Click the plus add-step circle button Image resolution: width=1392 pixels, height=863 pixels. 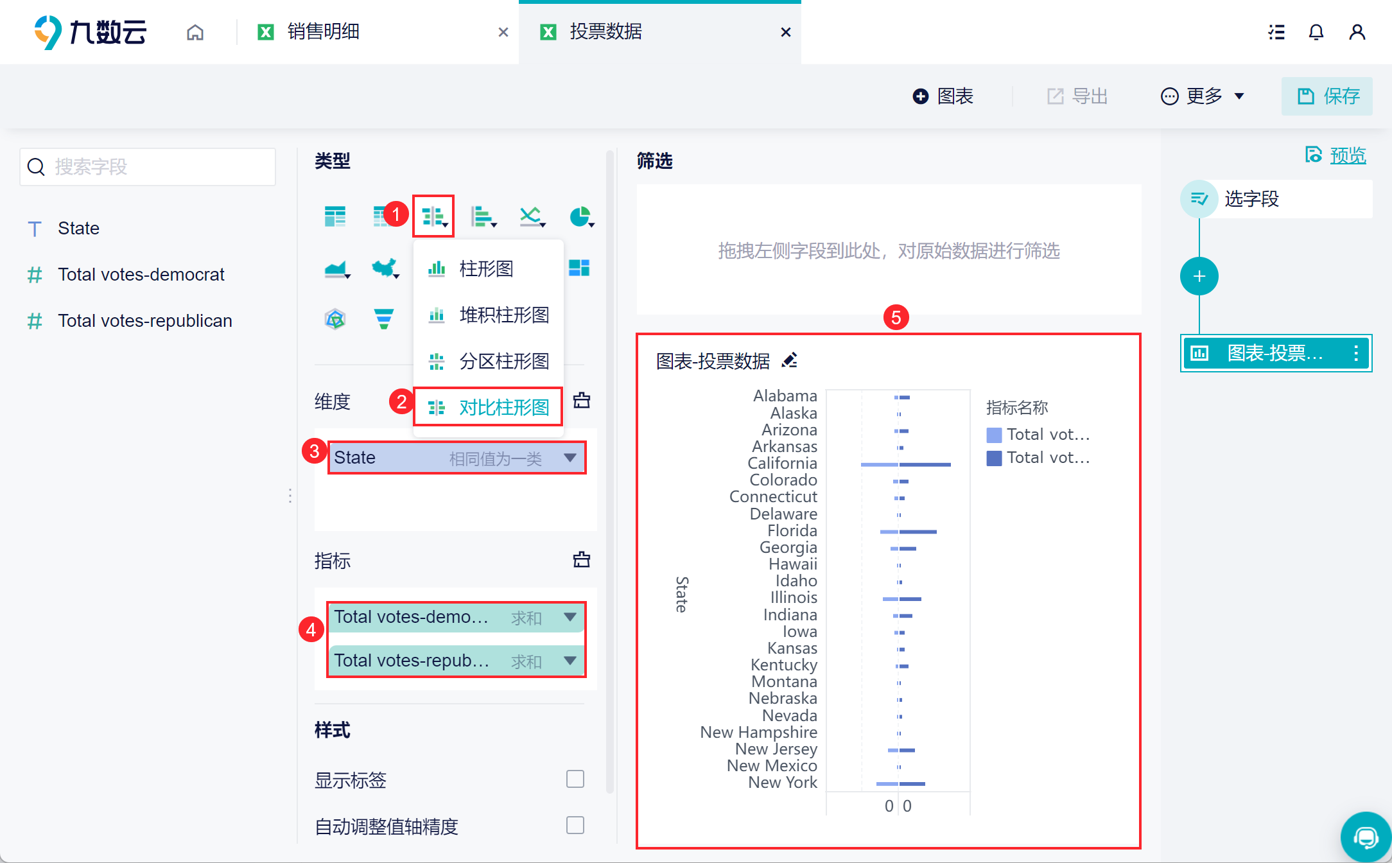click(1199, 276)
